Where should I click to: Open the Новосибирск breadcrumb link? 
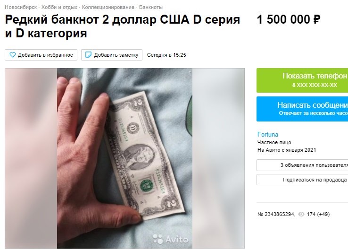point(21,7)
